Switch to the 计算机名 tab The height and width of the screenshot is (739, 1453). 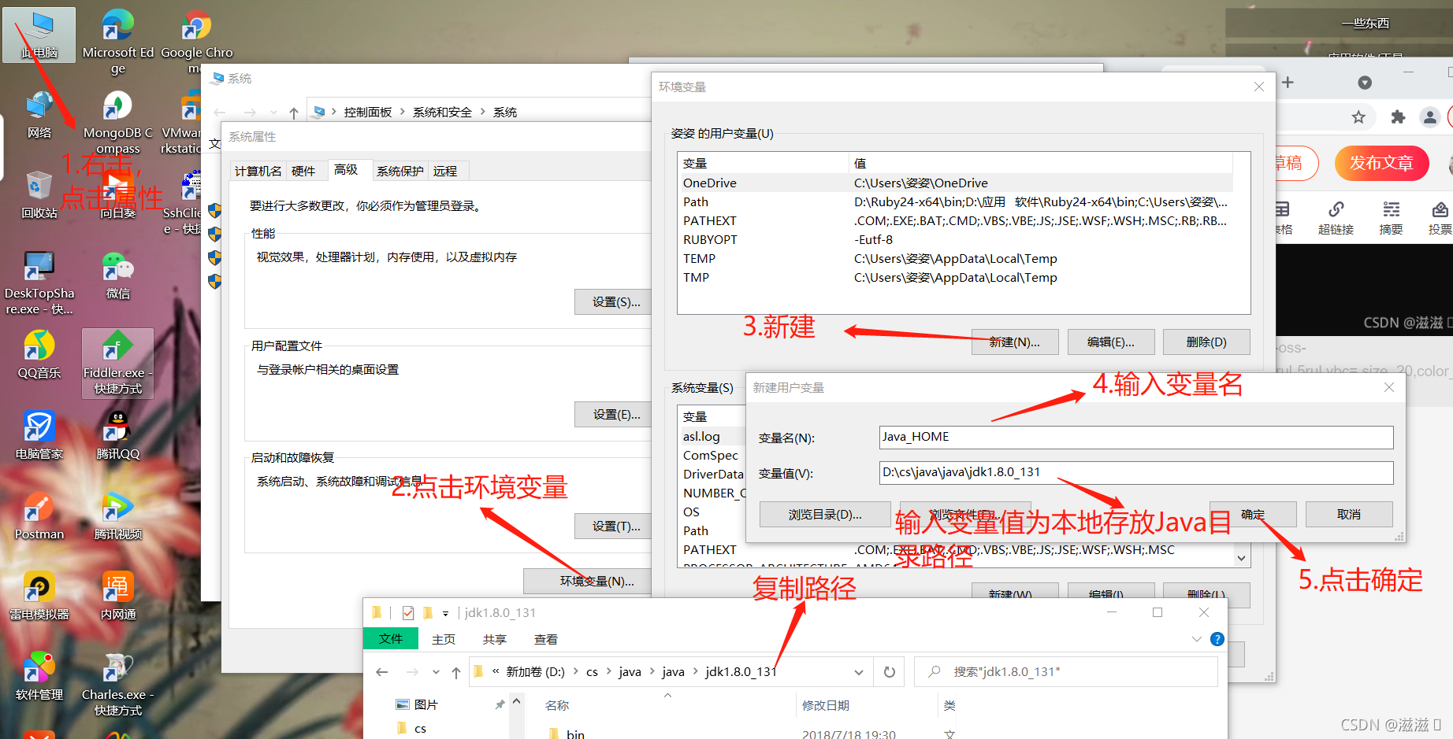point(258,171)
